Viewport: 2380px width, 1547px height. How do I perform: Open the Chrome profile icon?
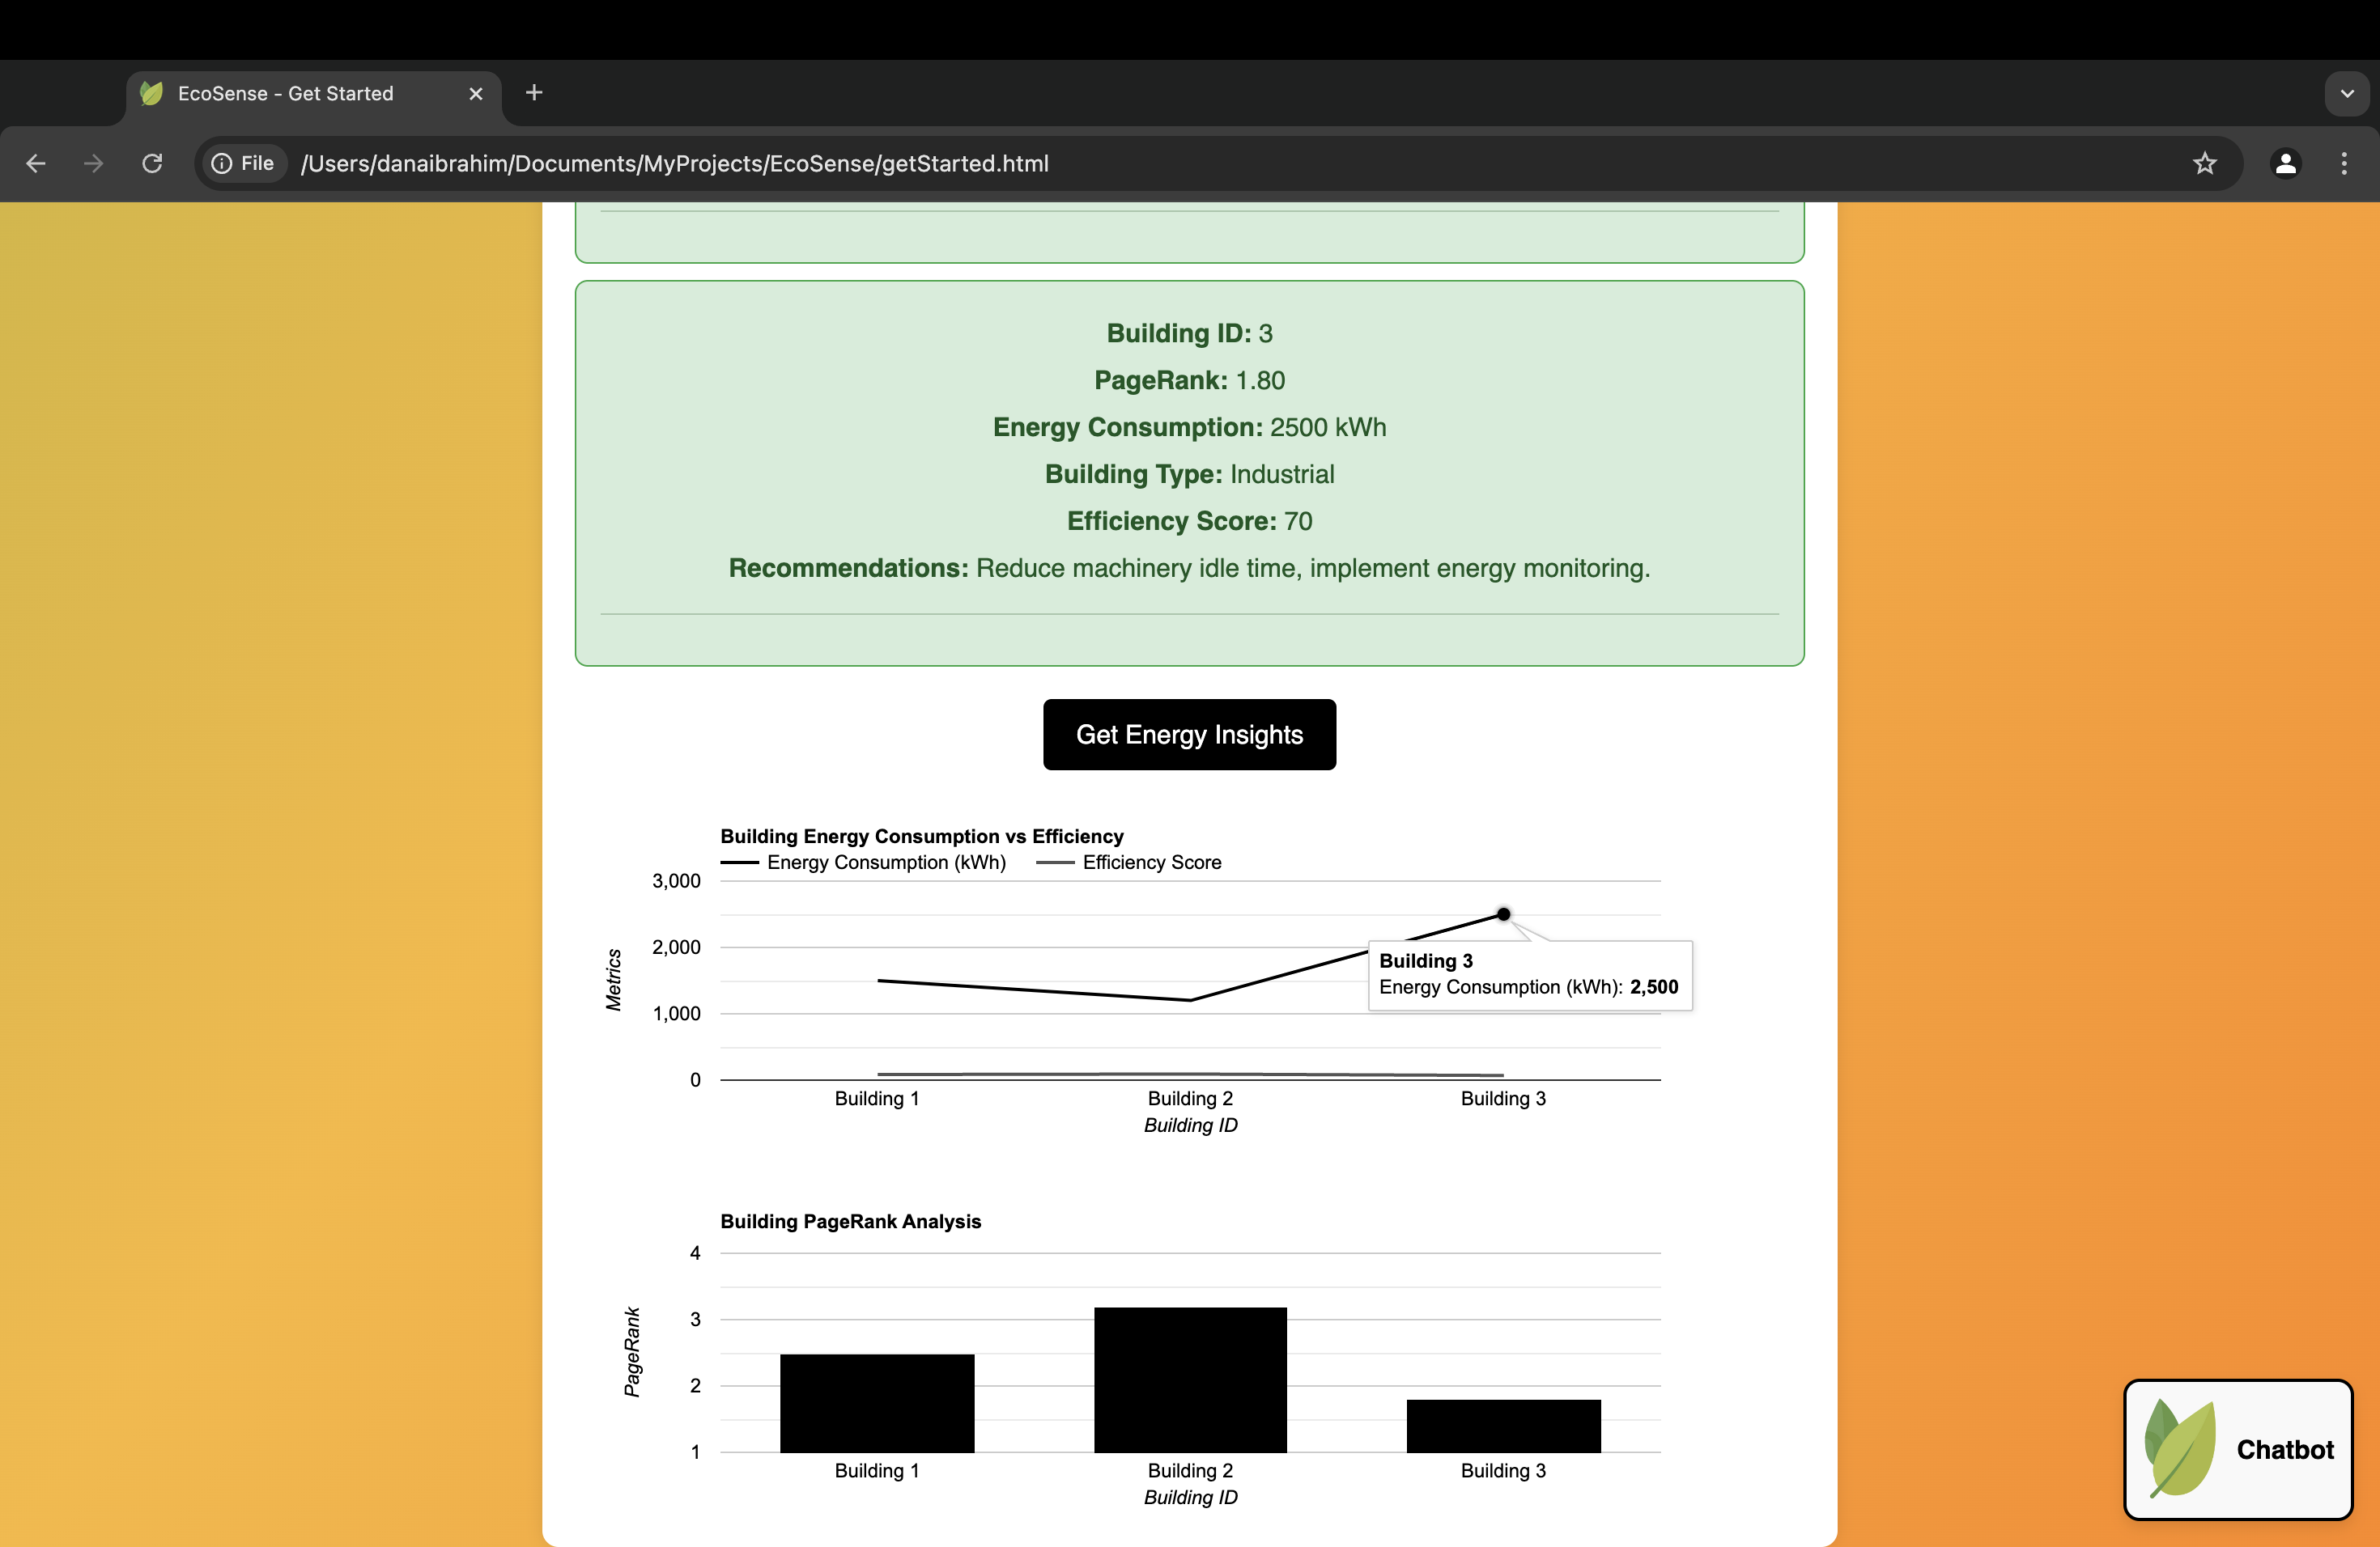[2286, 163]
